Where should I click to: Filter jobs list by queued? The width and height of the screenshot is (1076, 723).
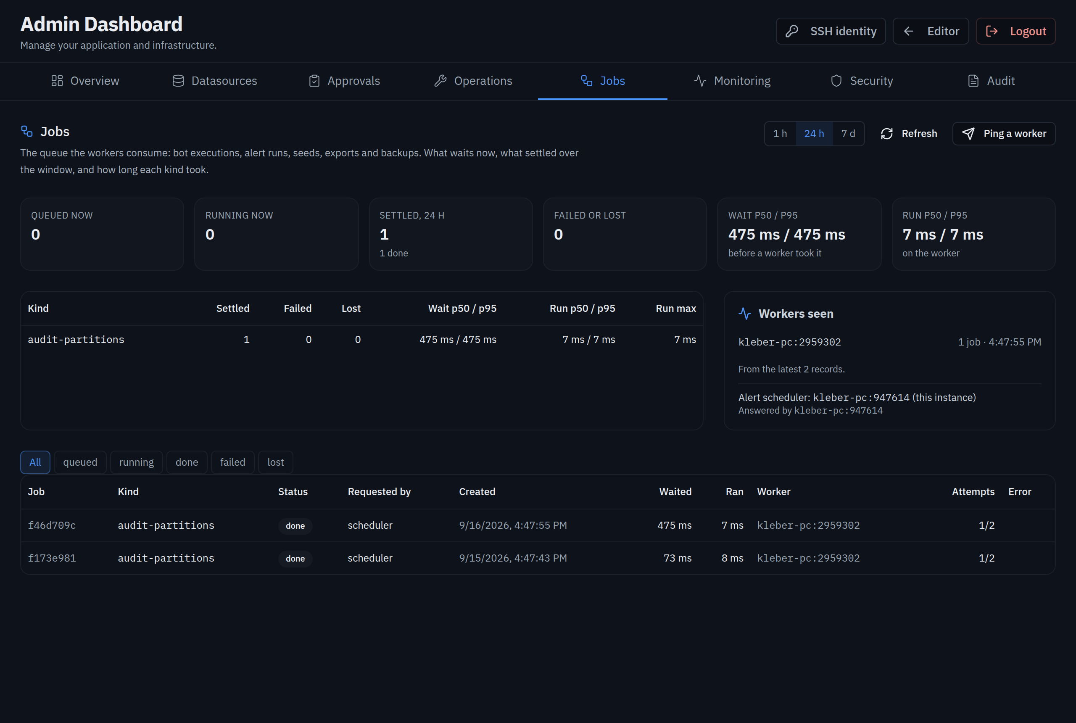click(x=80, y=462)
